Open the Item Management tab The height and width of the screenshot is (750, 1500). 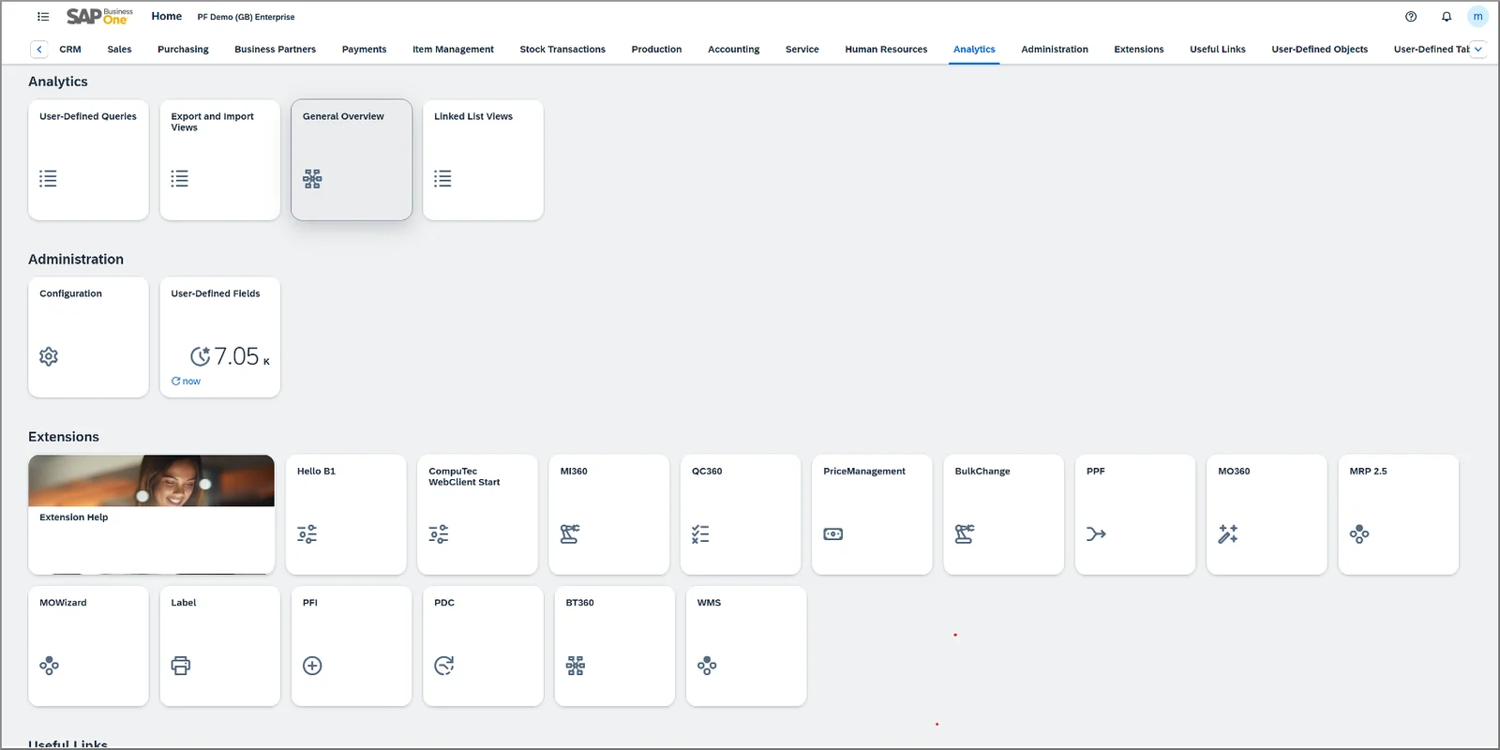click(453, 50)
